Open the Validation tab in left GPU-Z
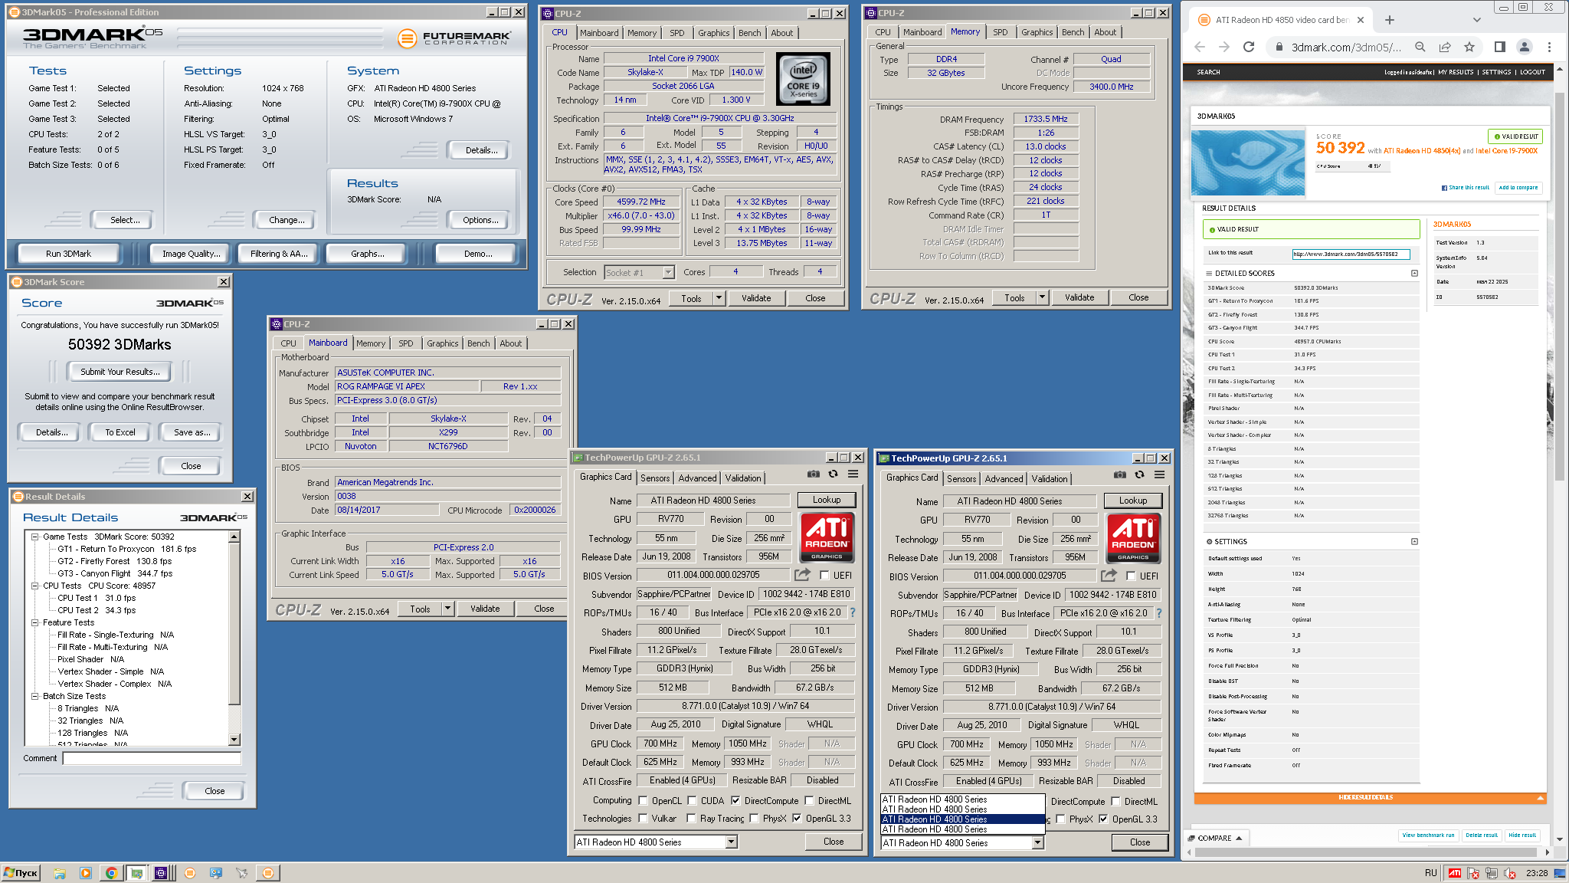The width and height of the screenshot is (1569, 883). point(743,478)
